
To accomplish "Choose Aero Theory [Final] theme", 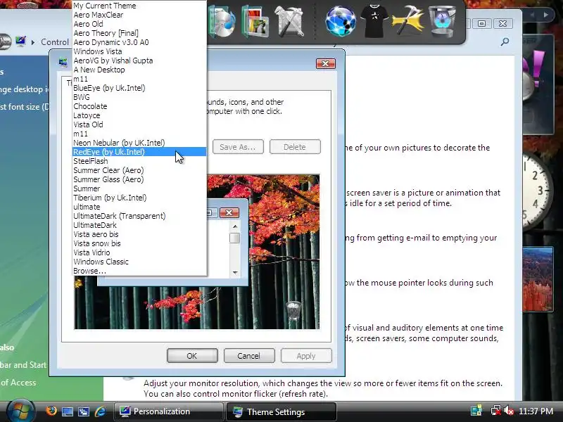I will click(x=139, y=33).
